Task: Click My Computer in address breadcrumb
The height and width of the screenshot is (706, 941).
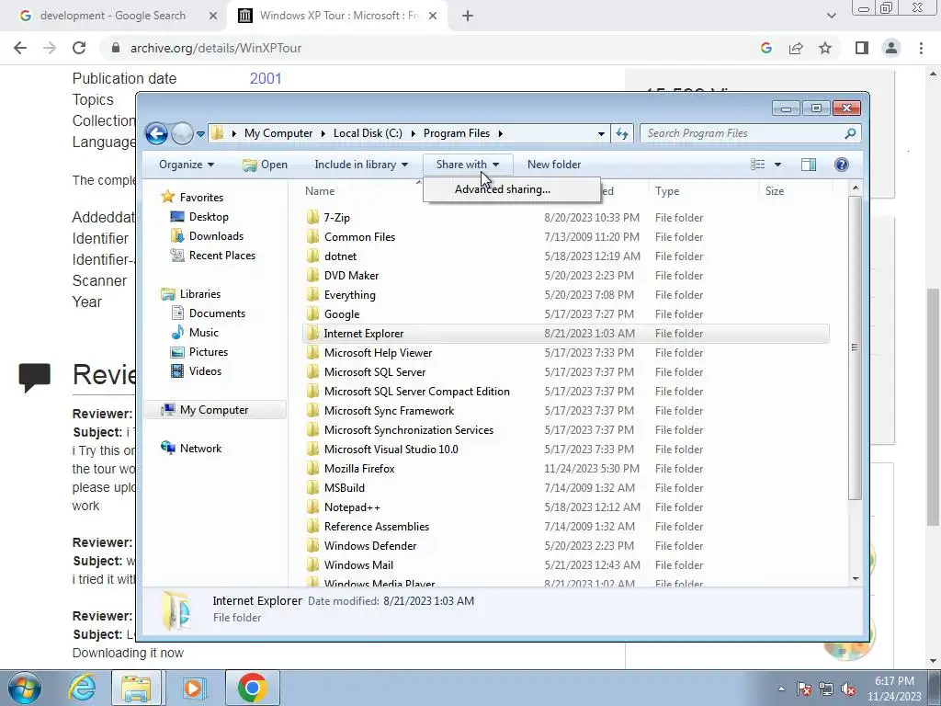Action: pyautogui.click(x=278, y=133)
